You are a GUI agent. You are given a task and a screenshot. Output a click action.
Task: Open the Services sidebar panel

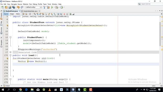[x=1, y=31]
